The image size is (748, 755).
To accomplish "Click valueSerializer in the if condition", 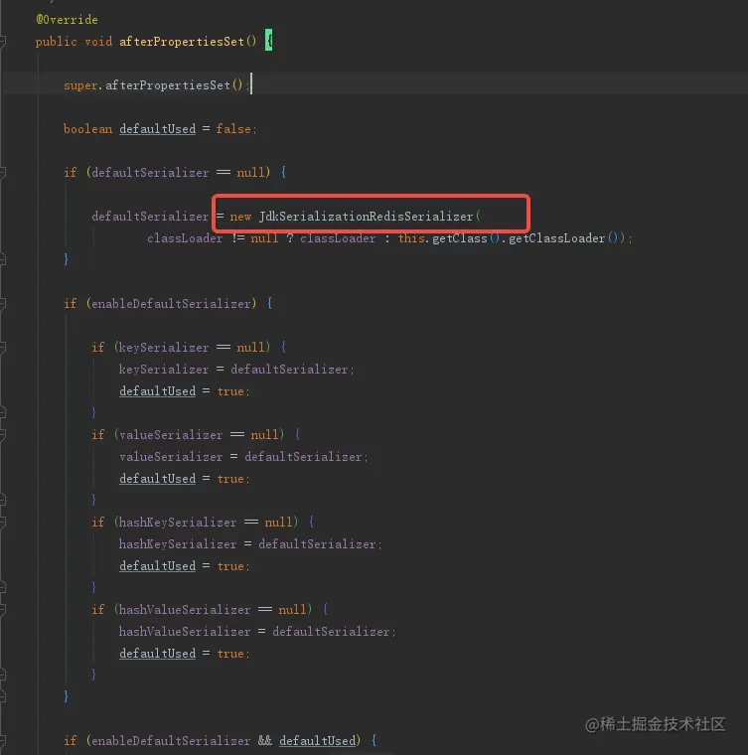I will pos(171,435).
